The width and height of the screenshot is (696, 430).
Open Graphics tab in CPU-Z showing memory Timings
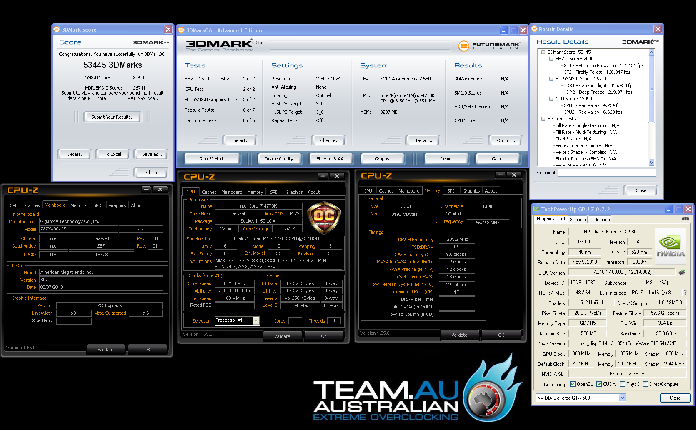(x=471, y=191)
